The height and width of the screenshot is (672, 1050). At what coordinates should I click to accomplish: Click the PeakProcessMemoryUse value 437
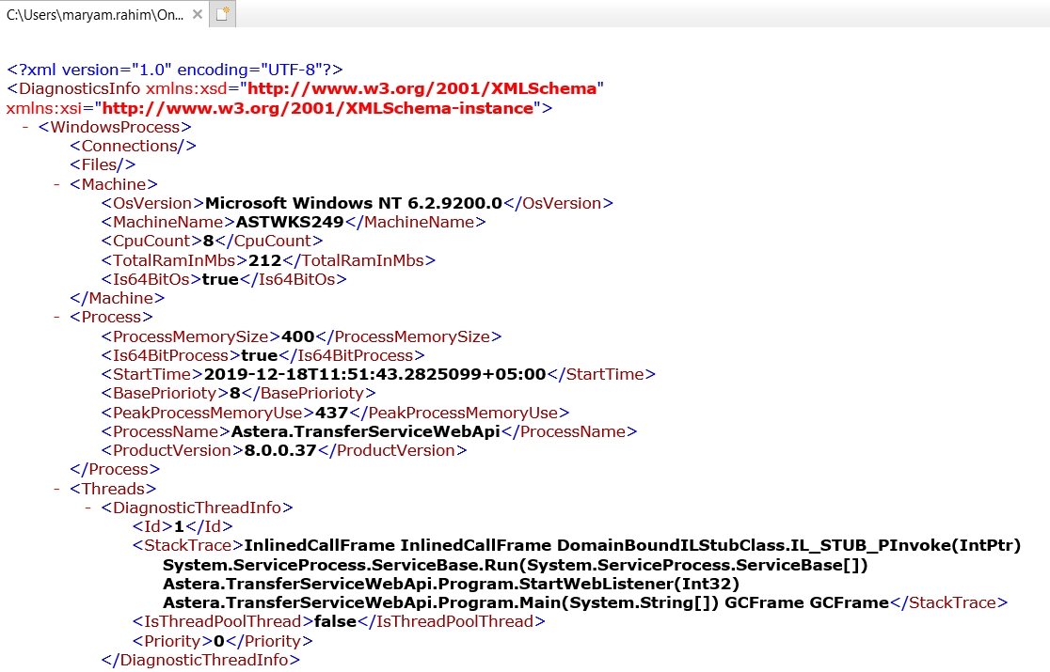pyautogui.click(x=331, y=413)
